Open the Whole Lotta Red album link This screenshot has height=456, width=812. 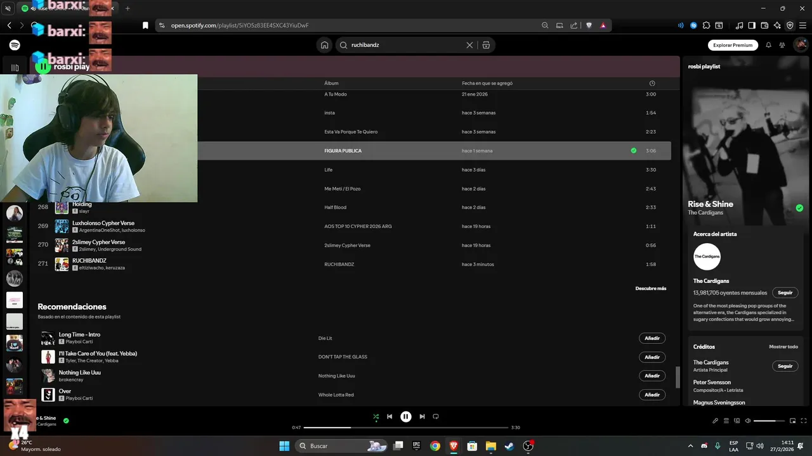click(336, 395)
